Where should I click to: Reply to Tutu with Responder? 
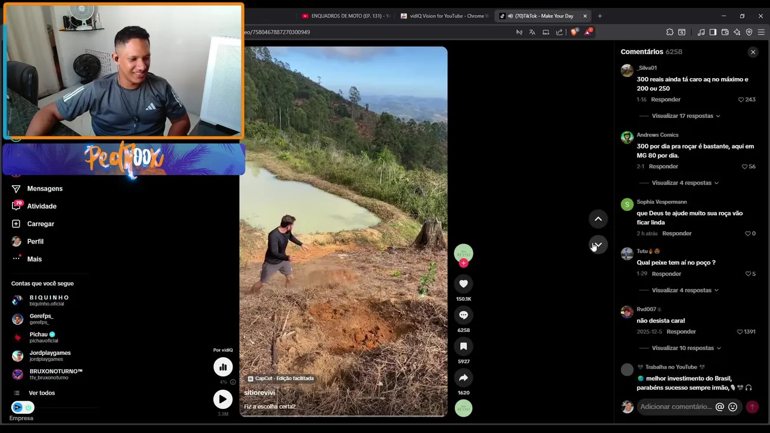(x=667, y=274)
